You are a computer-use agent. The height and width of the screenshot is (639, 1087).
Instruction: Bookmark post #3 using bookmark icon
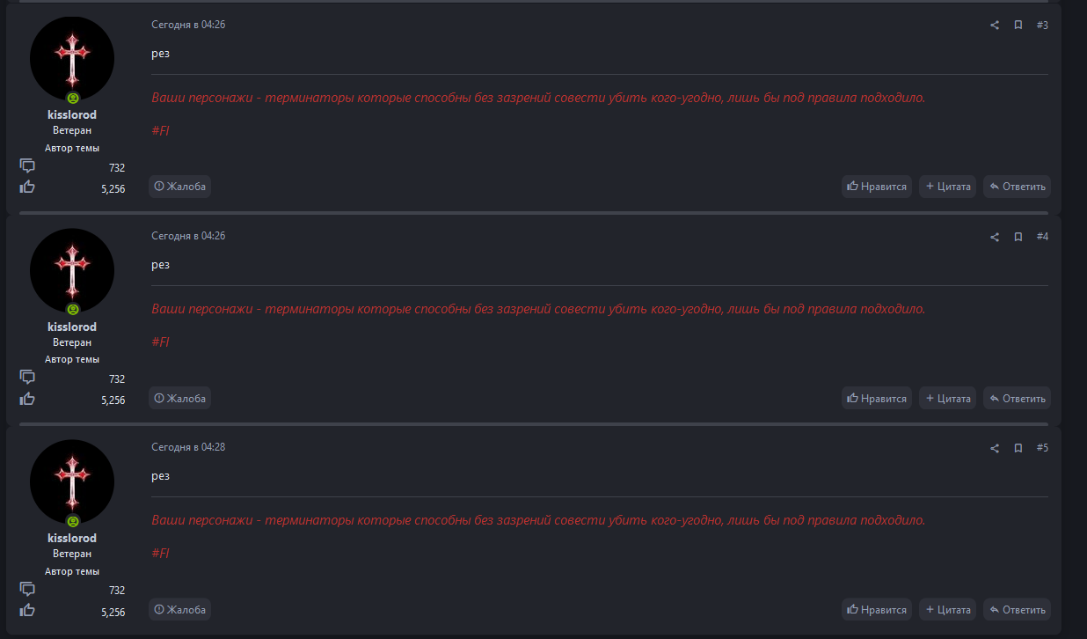(x=1018, y=26)
